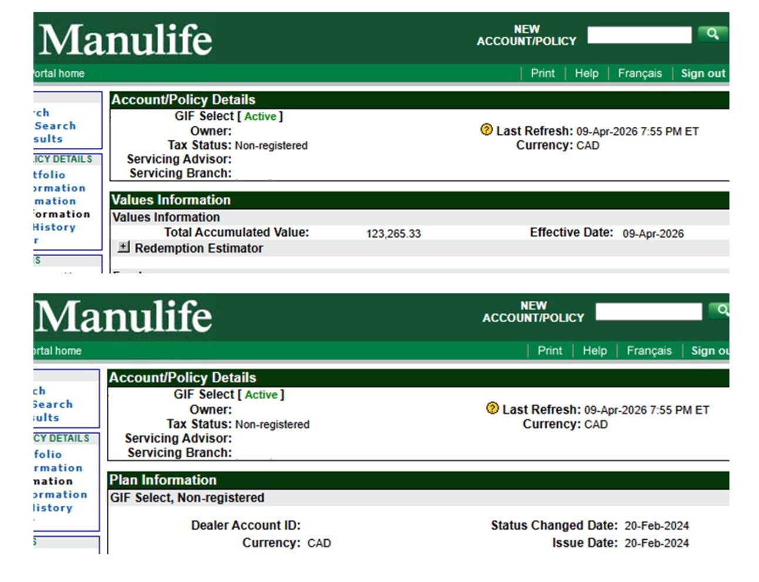Click the magnifier search button in upper header
The image size is (759, 582).
pyautogui.click(x=712, y=34)
